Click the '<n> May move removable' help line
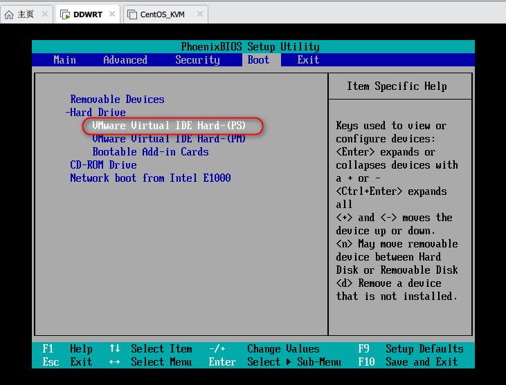 pos(397,244)
